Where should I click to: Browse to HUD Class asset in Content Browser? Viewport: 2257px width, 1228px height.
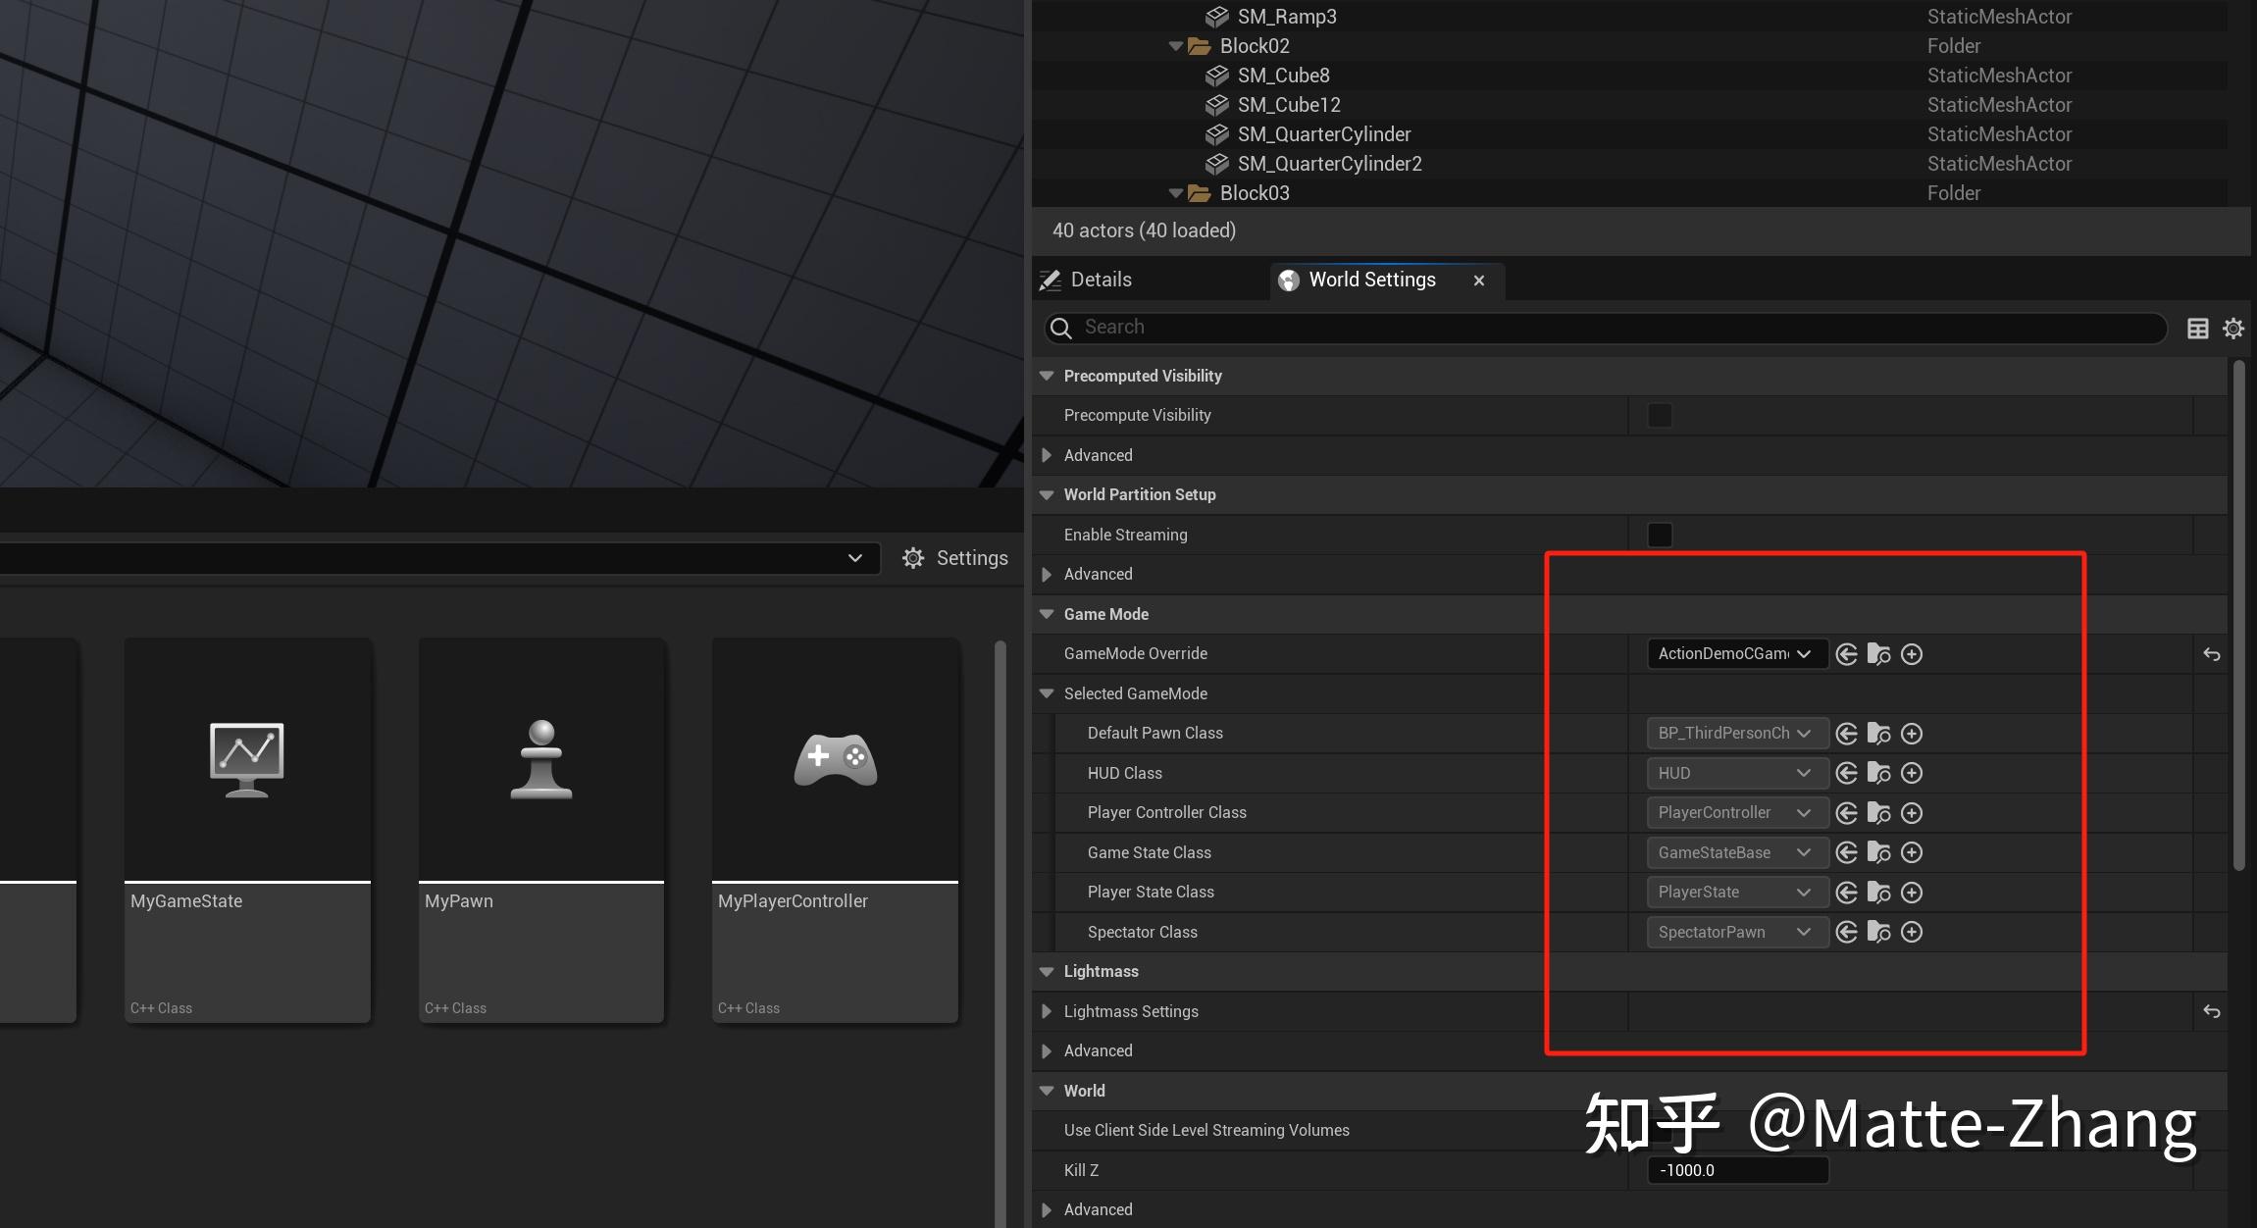[1880, 773]
